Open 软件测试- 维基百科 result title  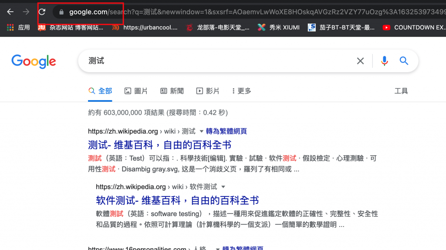pos(177,200)
